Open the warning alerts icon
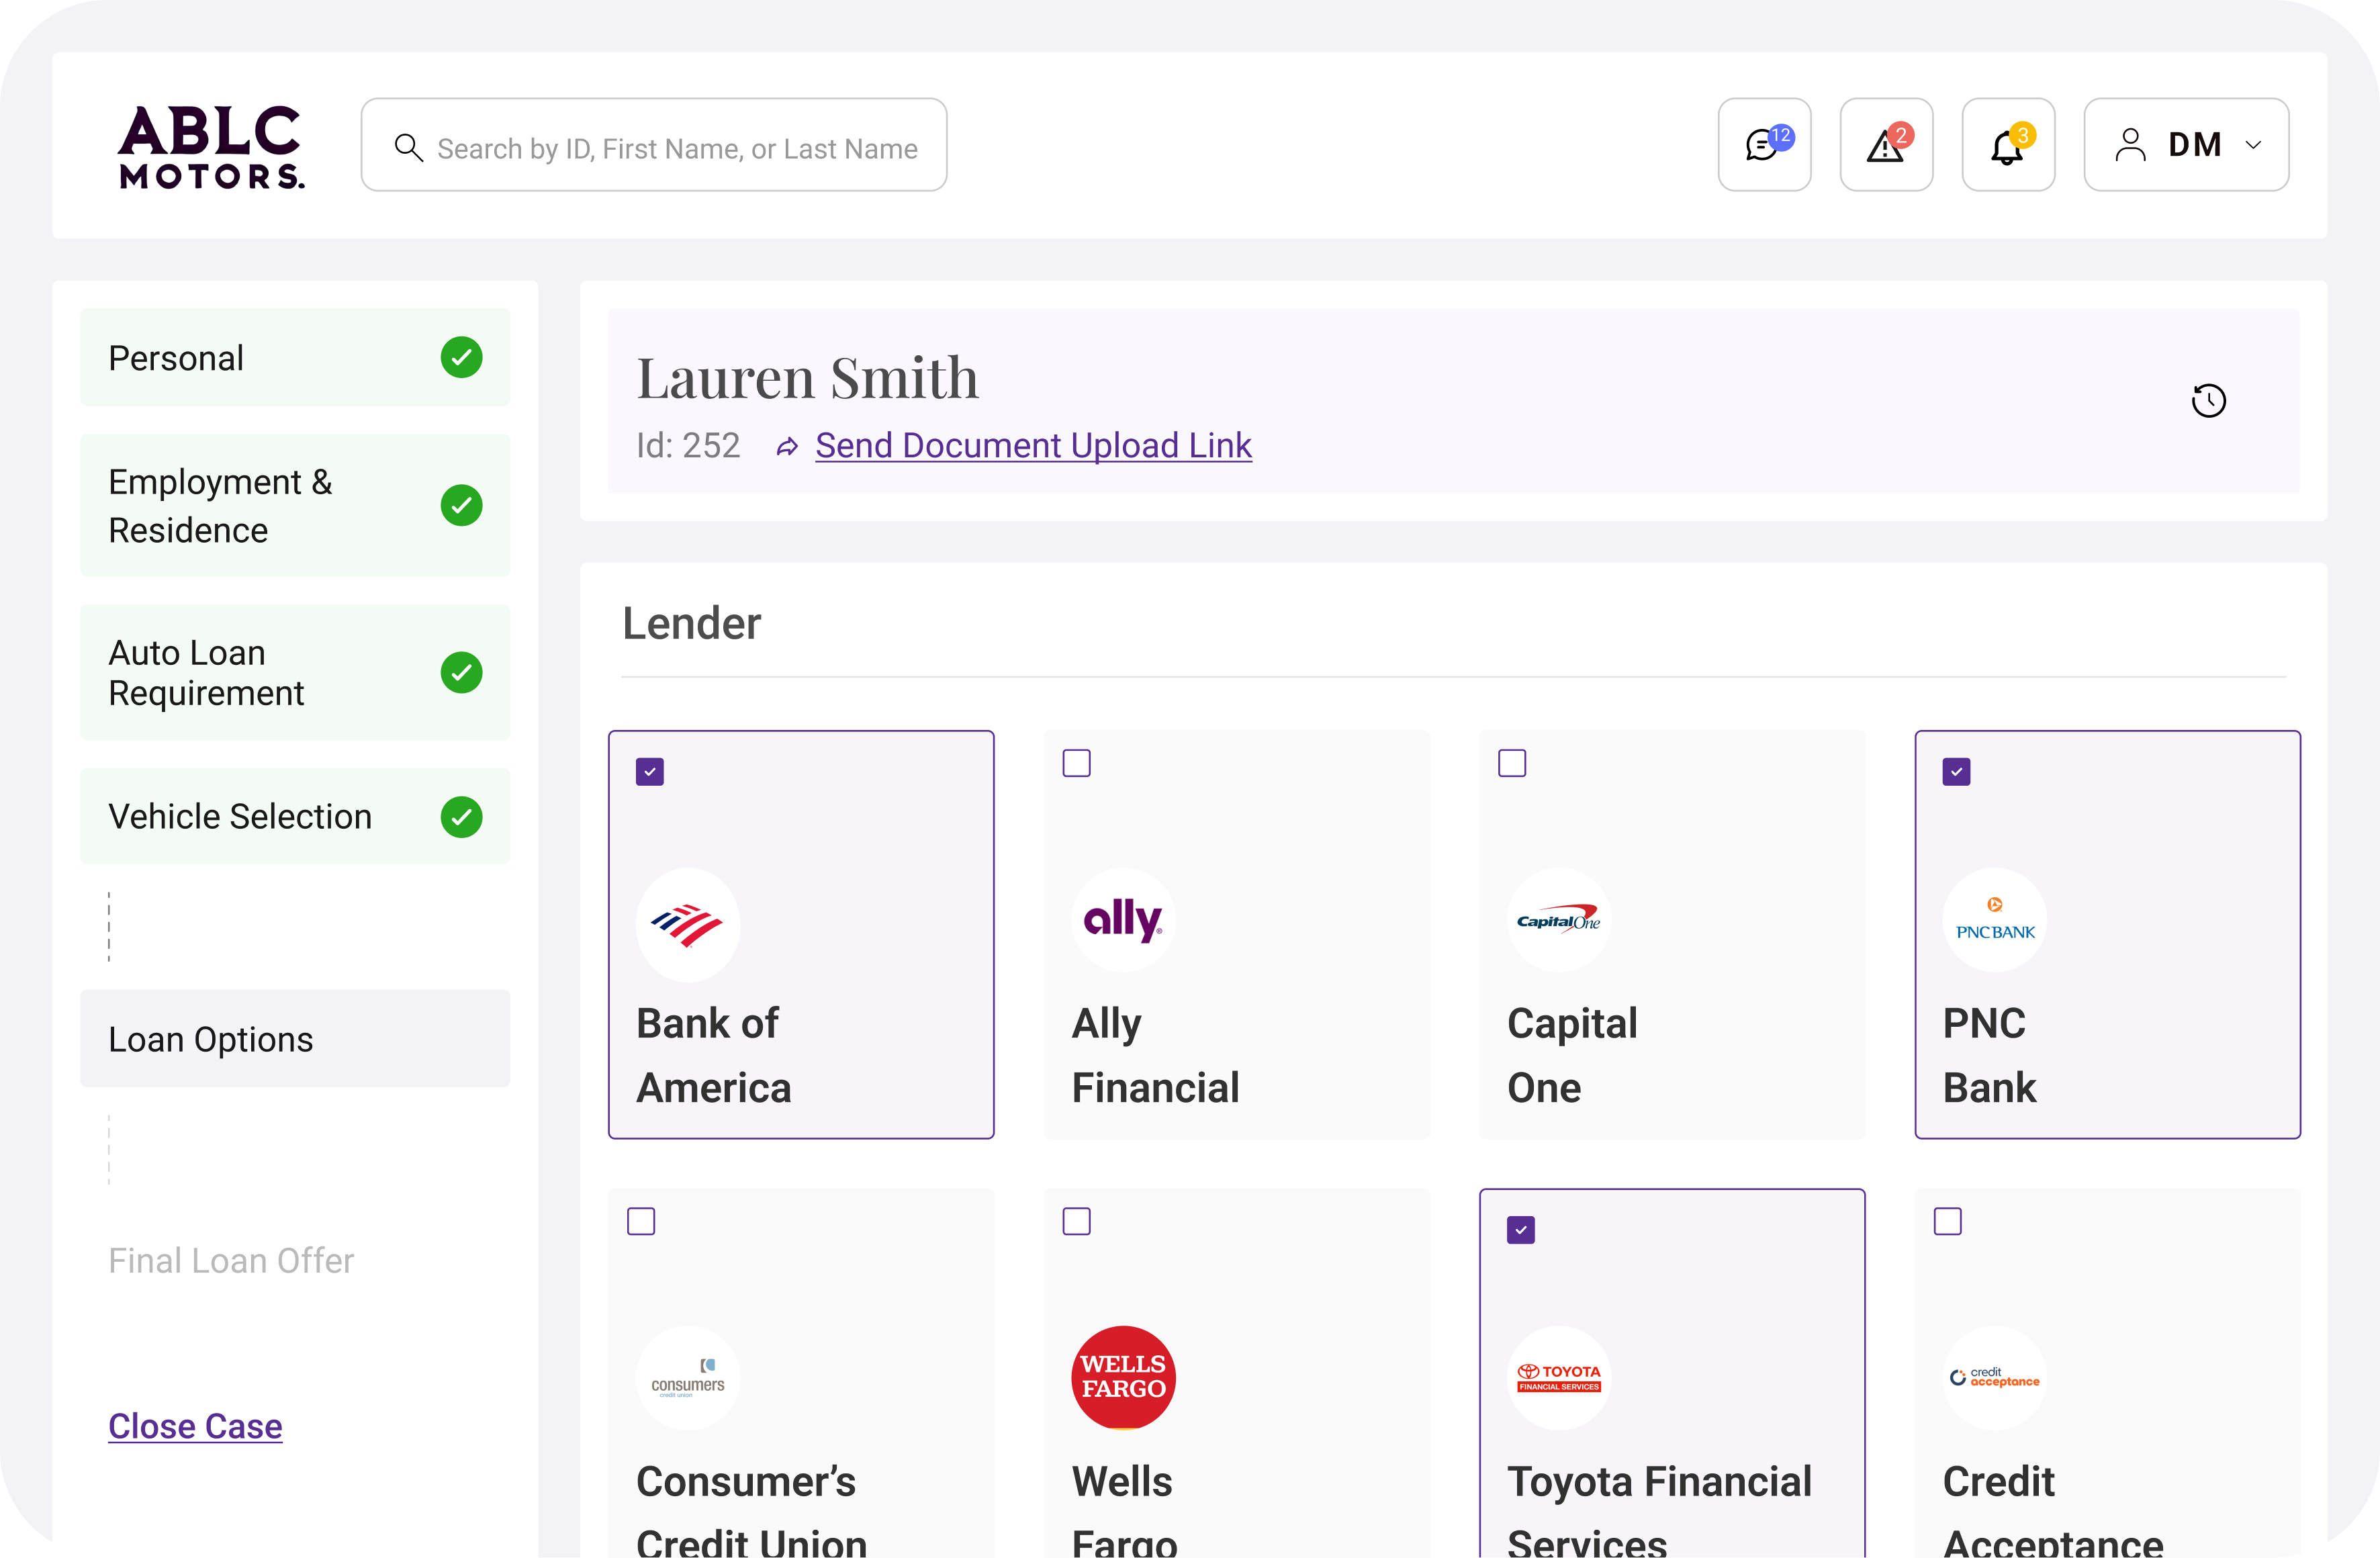2380x1558 pixels. (x=1886, y=145)
